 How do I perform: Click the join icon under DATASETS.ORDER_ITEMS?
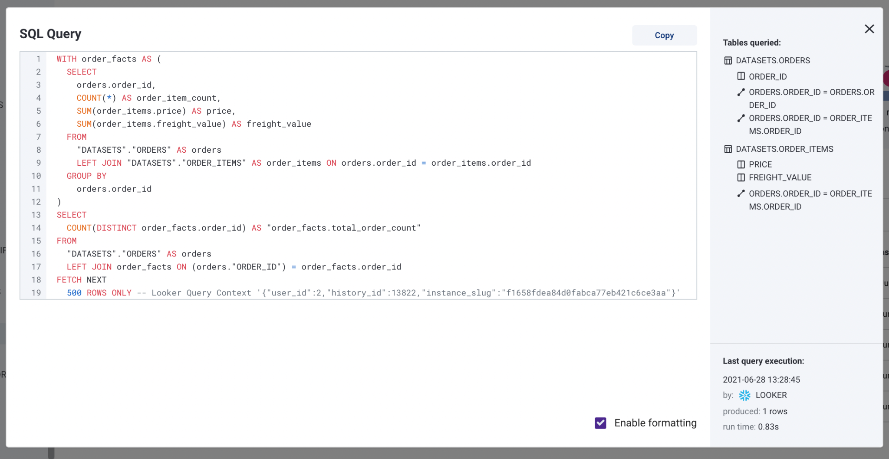(x=741, y=194)
